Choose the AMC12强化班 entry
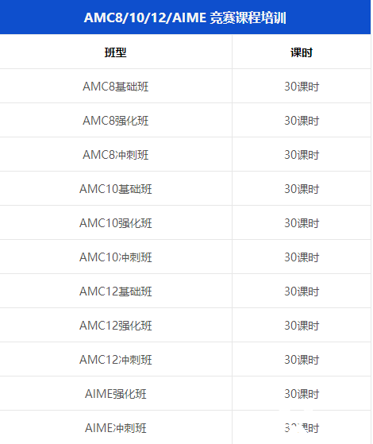The height and width of the screenshot is (444, 373). pos(115,326)
